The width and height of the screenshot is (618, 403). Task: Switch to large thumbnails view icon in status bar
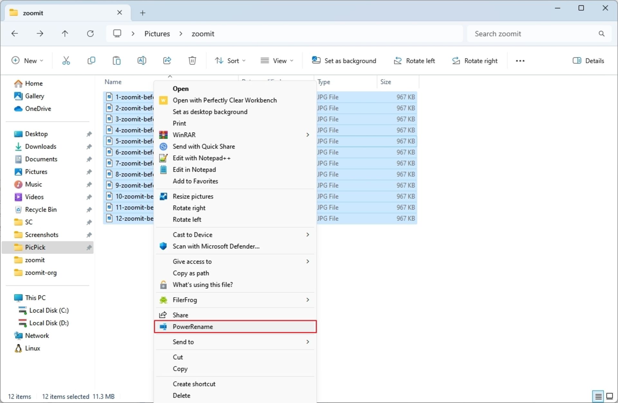610,396
